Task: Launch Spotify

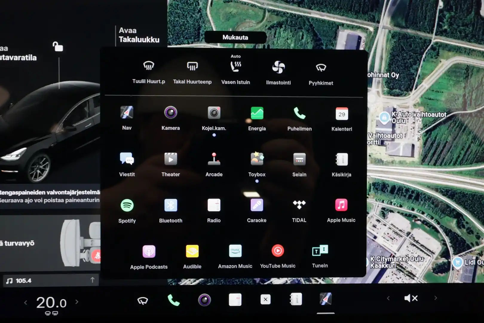Action: tap(127, 205)
